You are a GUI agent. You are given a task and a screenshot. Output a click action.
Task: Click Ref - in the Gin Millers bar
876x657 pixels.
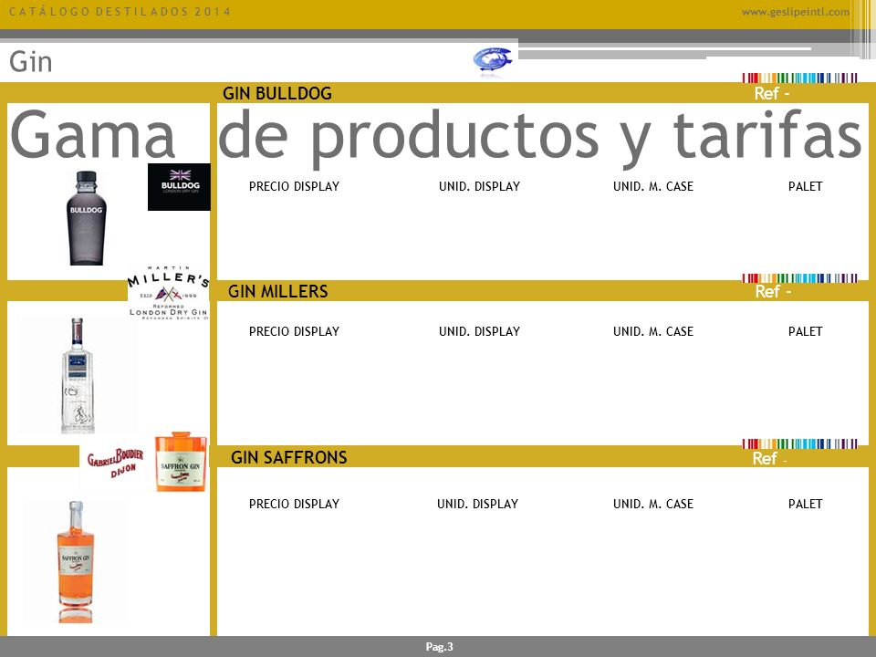(x=773, y=291)
